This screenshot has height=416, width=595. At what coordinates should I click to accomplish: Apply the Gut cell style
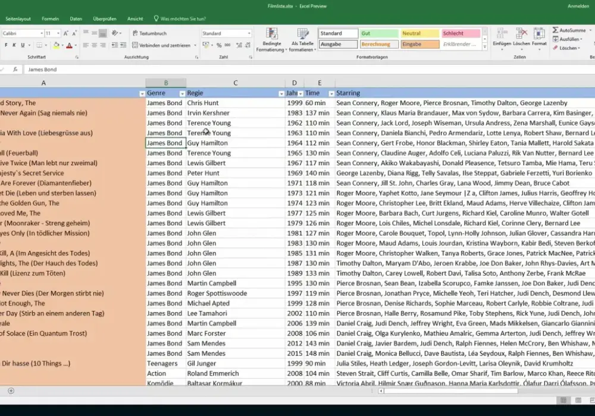pyautogui.click(x=379, y=33)
